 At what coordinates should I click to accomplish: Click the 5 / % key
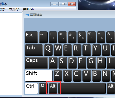pos(91,37)
